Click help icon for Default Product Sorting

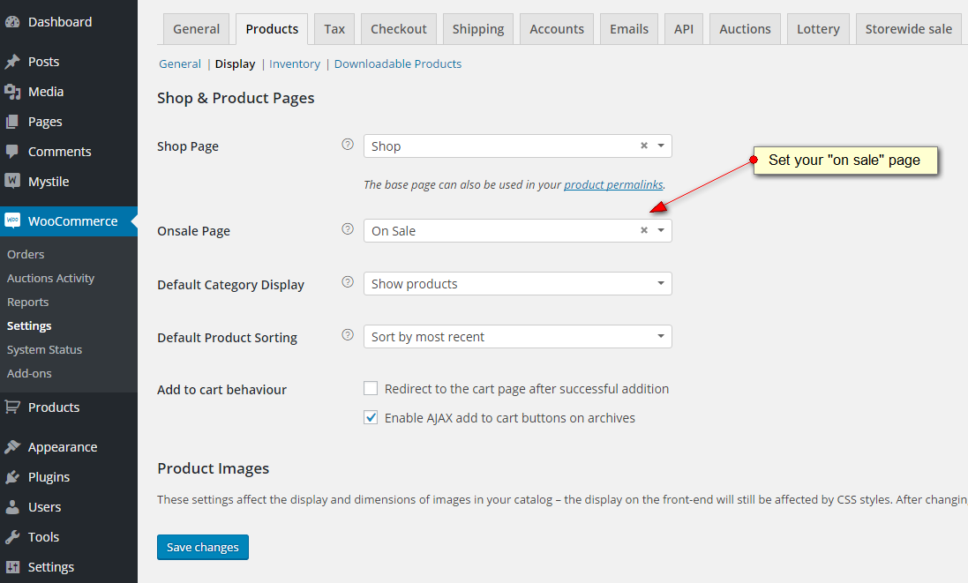[348, 336]
